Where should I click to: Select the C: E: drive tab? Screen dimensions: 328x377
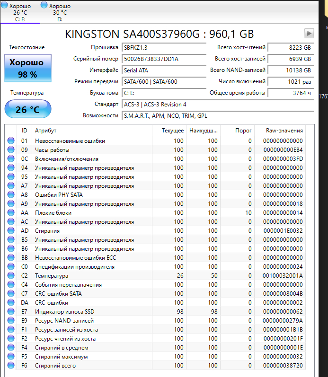coord(20,12)
